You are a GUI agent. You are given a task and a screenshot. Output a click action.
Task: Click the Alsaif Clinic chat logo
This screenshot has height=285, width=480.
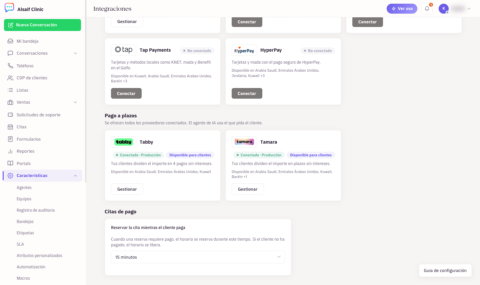click(x=9, y=8)
